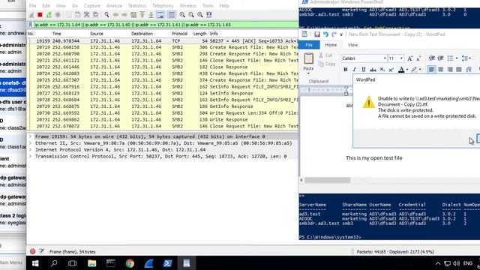Expand the Ethernet II details row
Image resolution: width=480 pixels, height=270 pixels.
coord(30,143)
